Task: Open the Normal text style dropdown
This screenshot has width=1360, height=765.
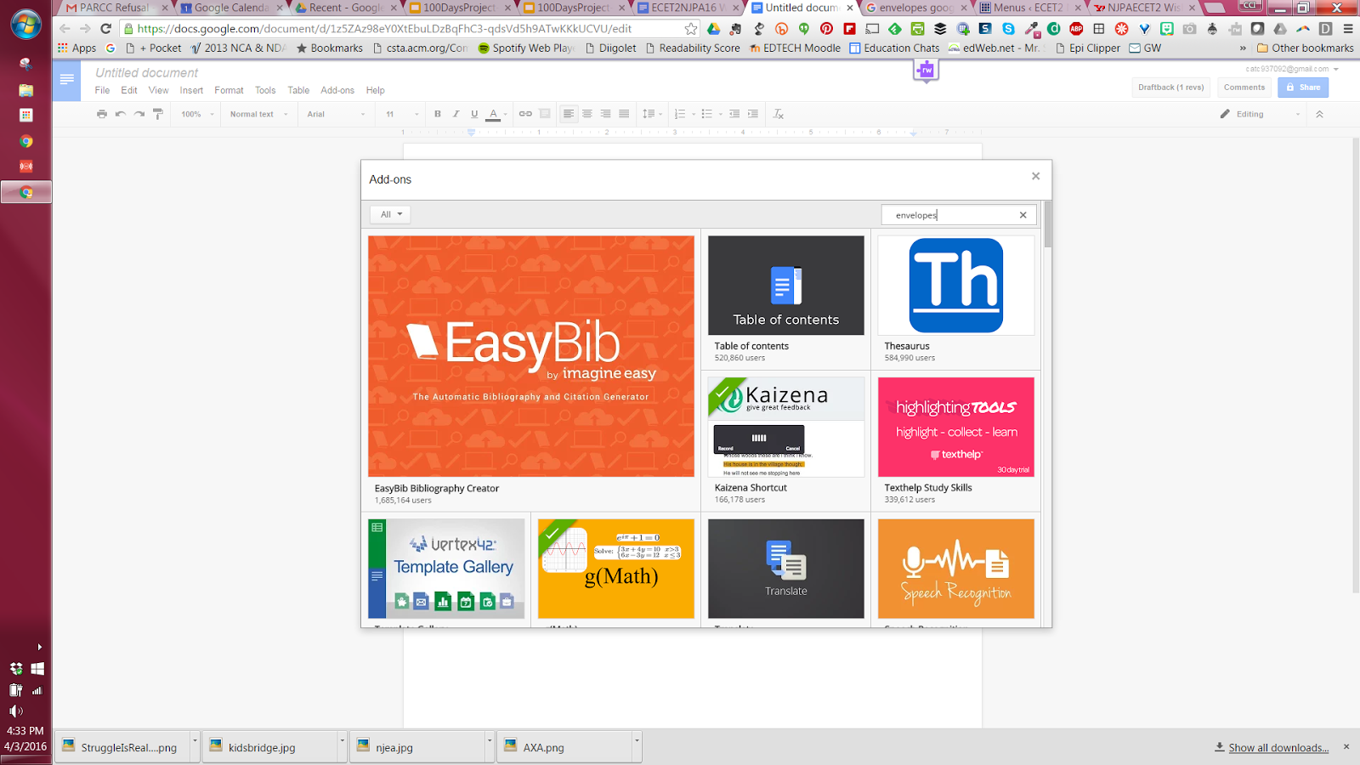Action: pyautogui.click(x=258, y=114)
